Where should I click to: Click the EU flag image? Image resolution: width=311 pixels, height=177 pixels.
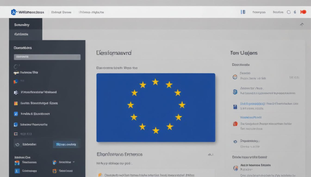coord(156,108)
